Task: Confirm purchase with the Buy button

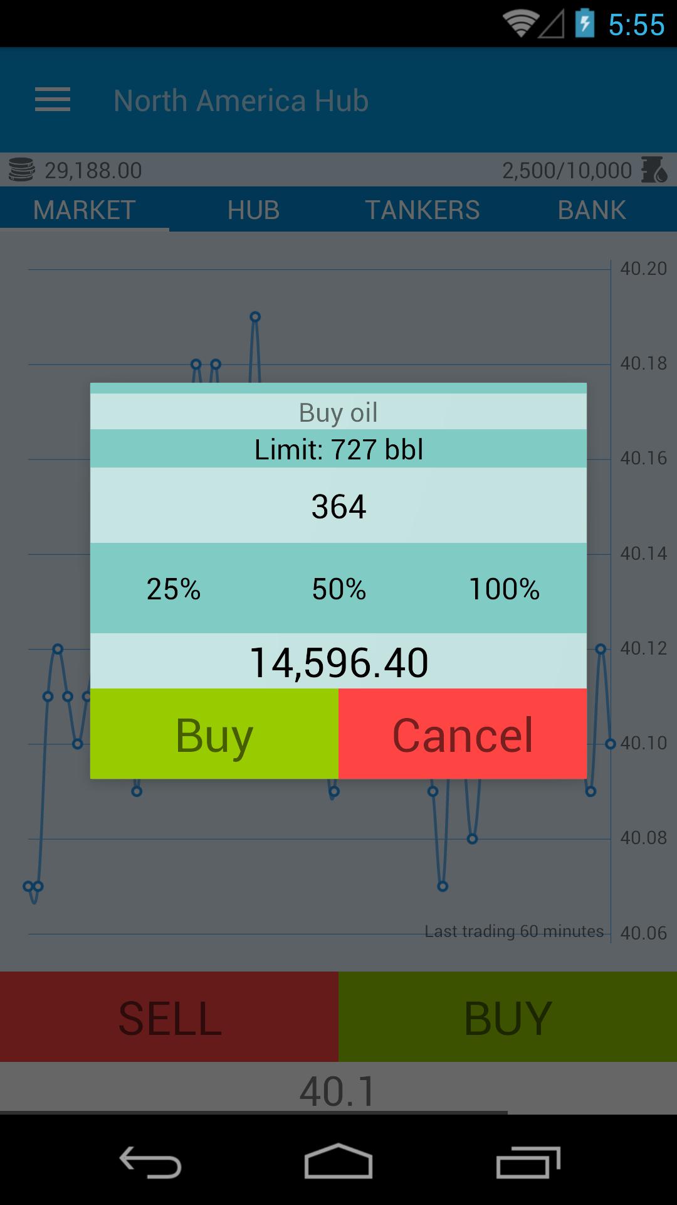Action: click(x=213, y=734)
